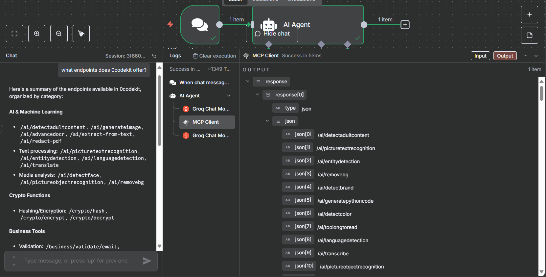Click the MCP Client header icon

click(x=246, y=56)
